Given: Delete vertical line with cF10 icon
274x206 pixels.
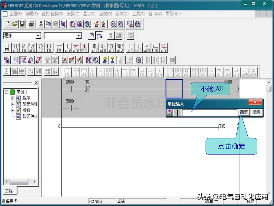Looking at the screenshot, I should tap(84, 48).
